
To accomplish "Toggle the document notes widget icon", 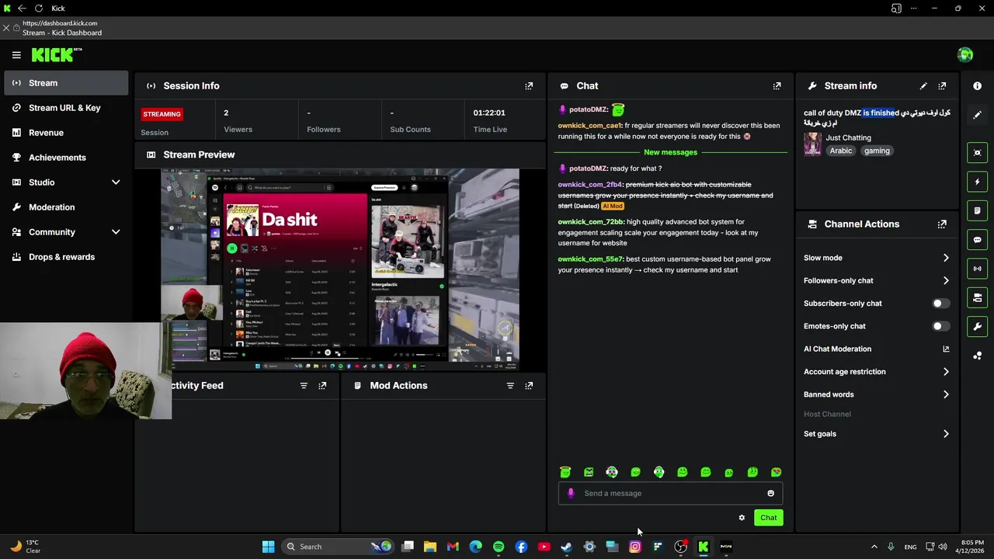I will click(978, 210).
